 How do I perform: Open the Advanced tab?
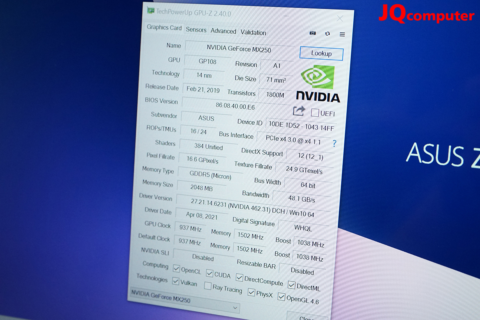tap(223, 31)
